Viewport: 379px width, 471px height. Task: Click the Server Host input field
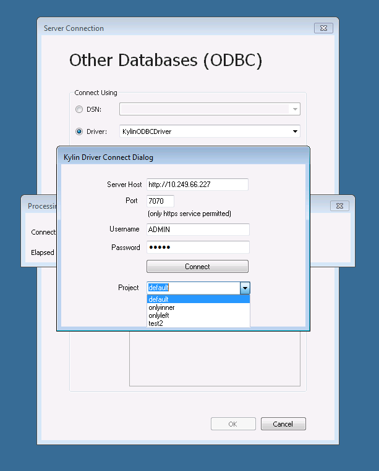point(197,185)
